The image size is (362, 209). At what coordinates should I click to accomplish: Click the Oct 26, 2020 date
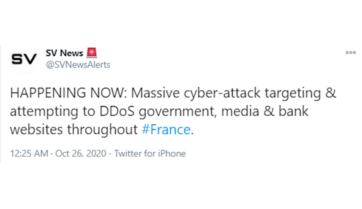(x=81, y=154)
